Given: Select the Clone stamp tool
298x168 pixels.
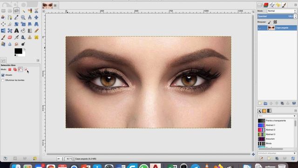Looking at the screenshot, I should tap(30, 37).
